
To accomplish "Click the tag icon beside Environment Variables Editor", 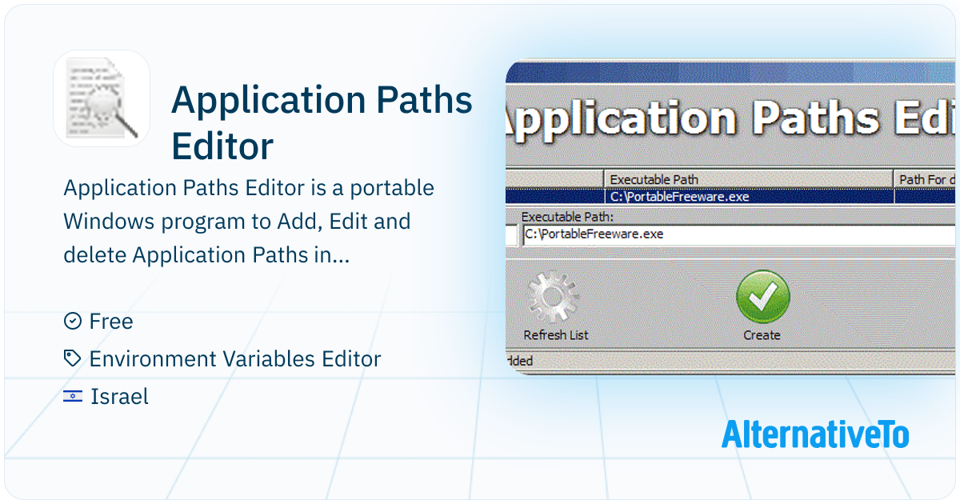I will tap(72, 359).
